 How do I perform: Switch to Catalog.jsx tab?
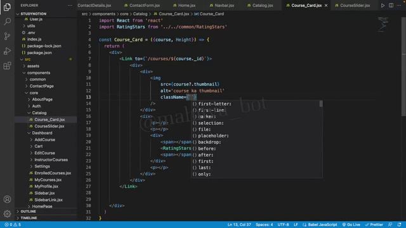(x=260, y=6)
